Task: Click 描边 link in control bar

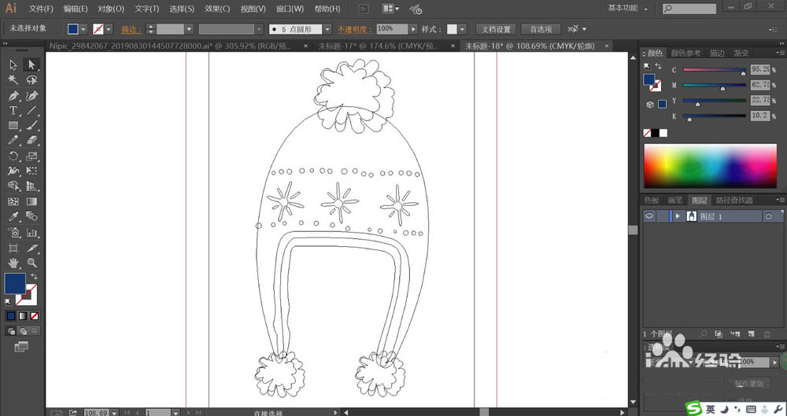Action: click(131, 30)
